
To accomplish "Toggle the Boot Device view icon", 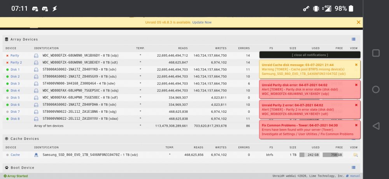I will [354, 168].
